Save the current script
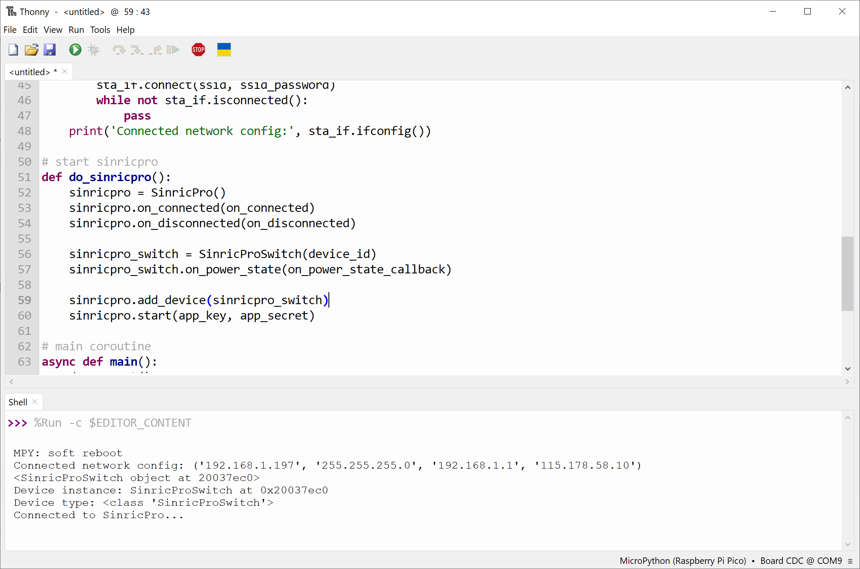The image size is (860, 569). click(x=50, y=50)
